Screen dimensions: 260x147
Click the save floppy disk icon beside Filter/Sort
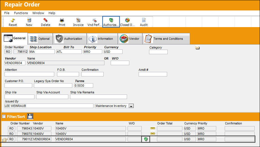click(30, 116)
